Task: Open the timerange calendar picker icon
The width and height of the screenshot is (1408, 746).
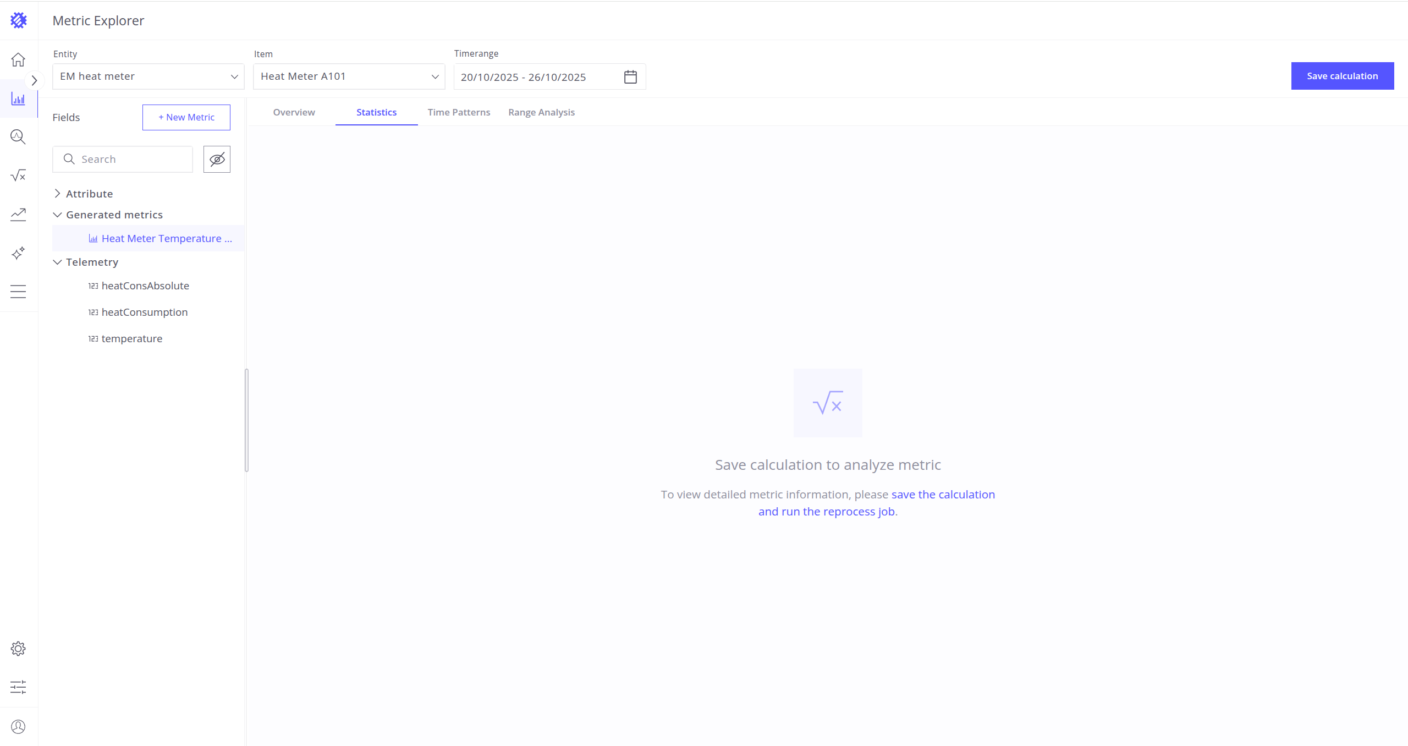Action: pos(630,77)
